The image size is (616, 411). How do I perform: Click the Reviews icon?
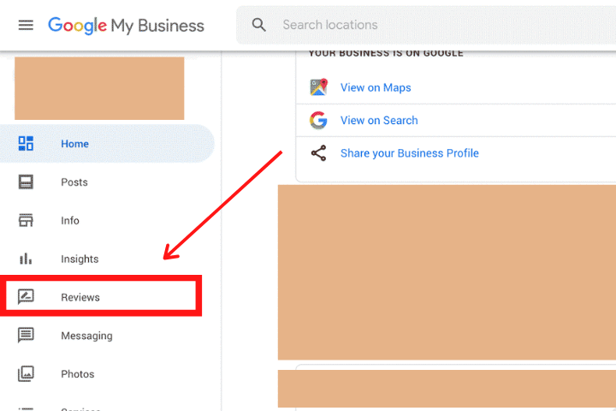(x=26, y=297)
